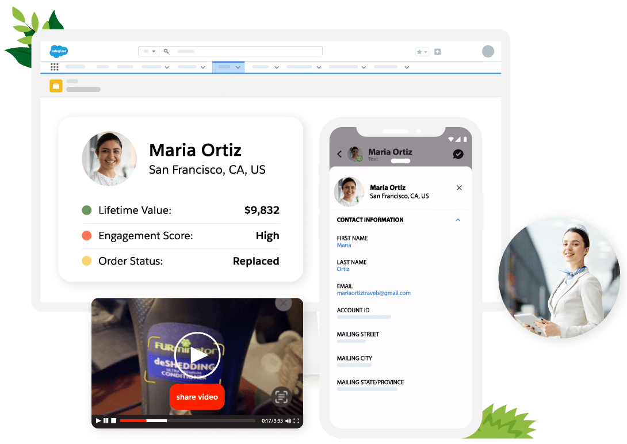Image resolution: width=627 pixels, height=444 pixels.
Task: Click the yellow Order Status indicator dot
Action: point(87,261)
